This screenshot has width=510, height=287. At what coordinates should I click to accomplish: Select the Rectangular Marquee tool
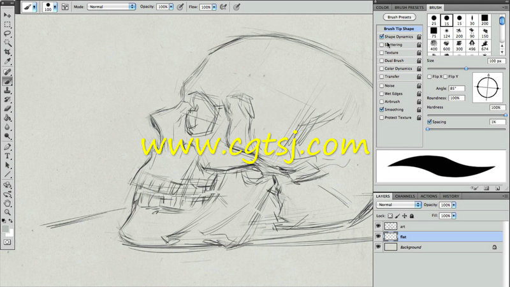[x=7, y=24]
